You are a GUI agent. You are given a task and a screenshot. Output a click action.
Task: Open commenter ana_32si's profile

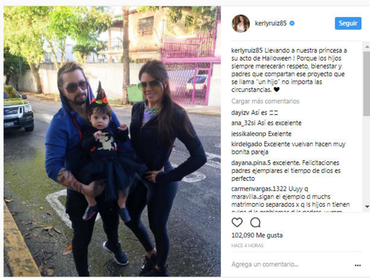click(244, 123)
